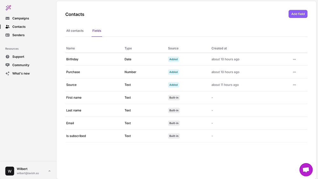Open the purple chat widget

(306, 170)
